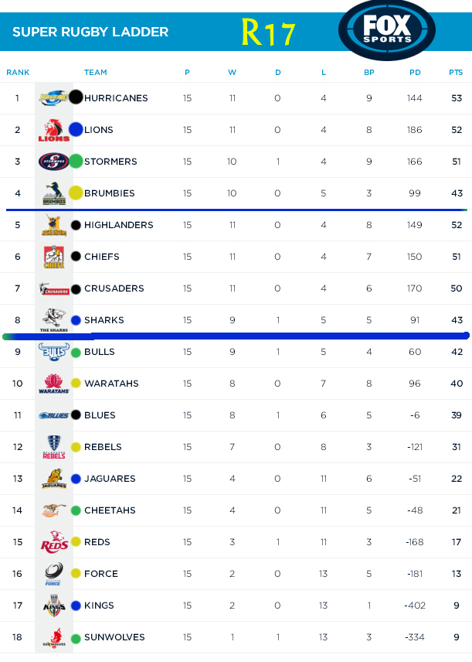Open the HIGHLANDERS team name link
Screen dimensions: 472x662
tap(118, 225)
